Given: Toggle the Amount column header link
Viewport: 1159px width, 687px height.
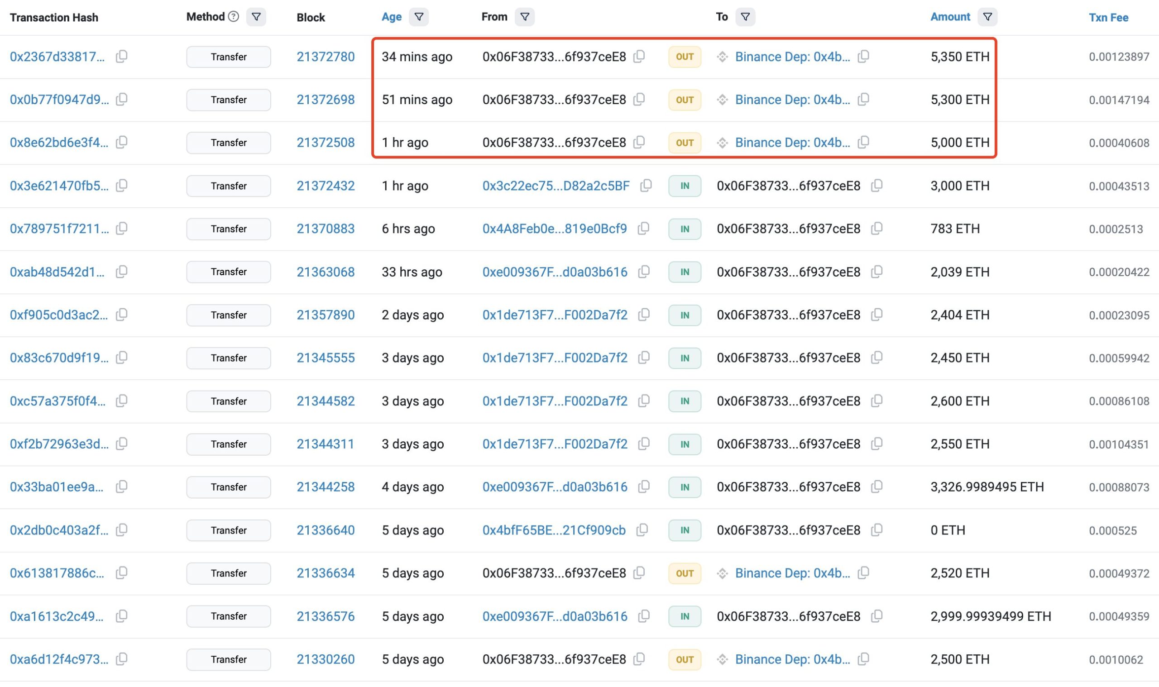Looking at the screenshot, I should (950, 17).
